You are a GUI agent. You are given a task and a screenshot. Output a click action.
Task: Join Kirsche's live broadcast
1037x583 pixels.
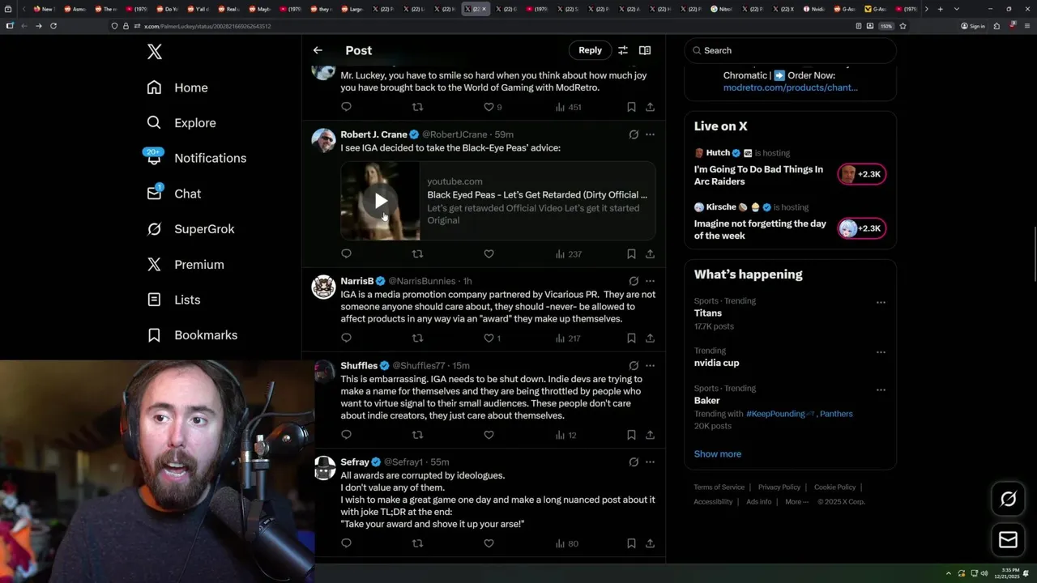tap(861, 228)
